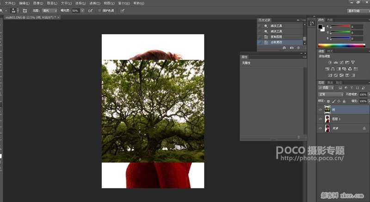
Task: Click the Levels adjustment icon
Action: coord(335,62)
